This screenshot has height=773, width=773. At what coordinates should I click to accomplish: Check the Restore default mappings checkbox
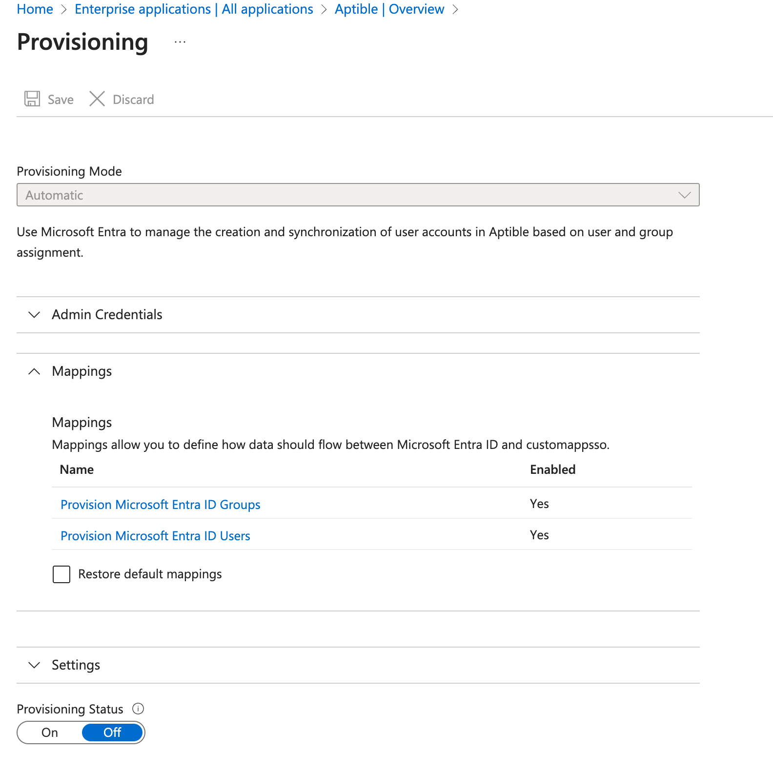click(61, 574)
